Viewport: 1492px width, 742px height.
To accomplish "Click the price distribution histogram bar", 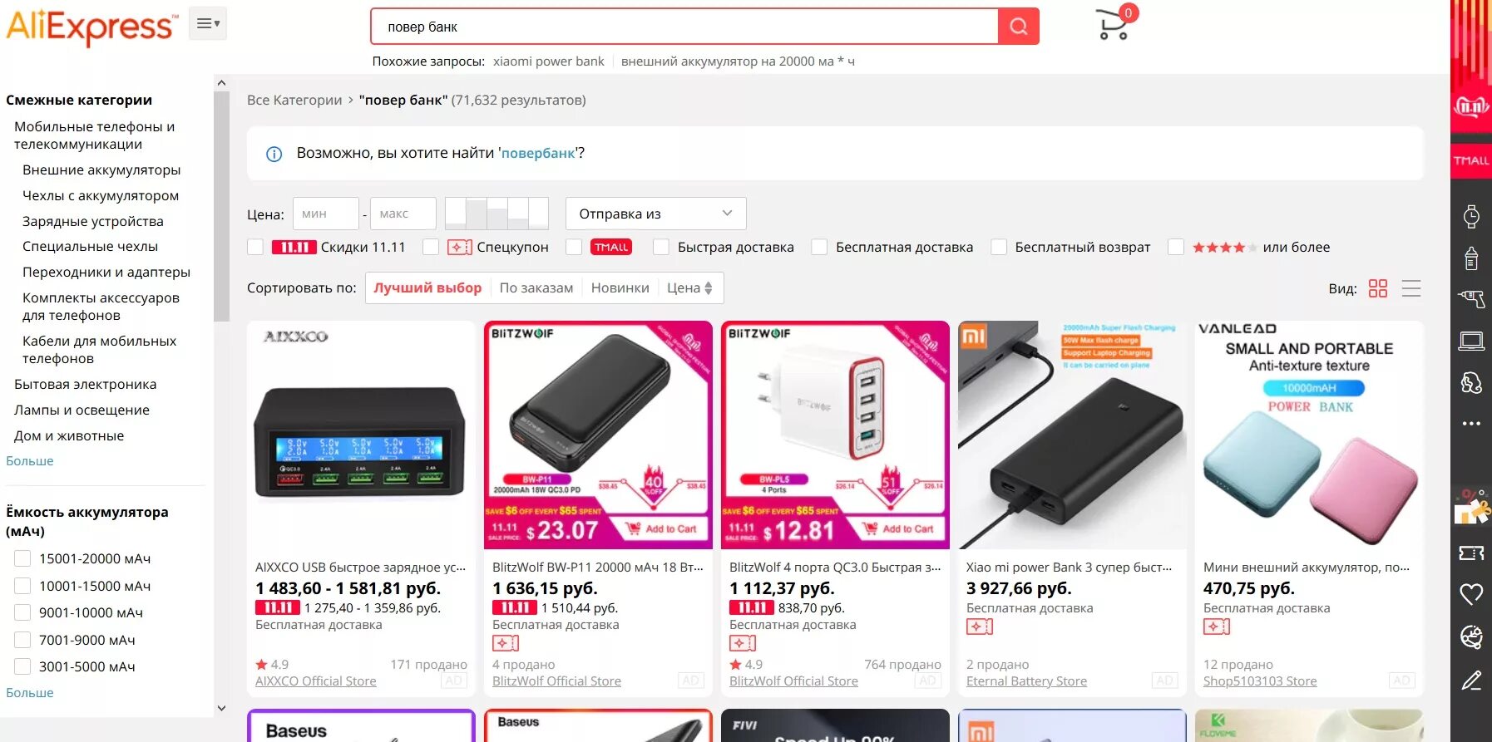I will (x=497, y=214).
